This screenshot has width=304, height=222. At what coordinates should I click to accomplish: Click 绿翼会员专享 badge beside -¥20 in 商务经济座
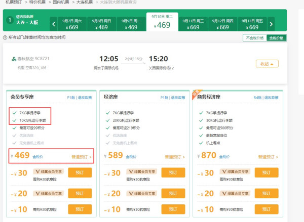click(235, 193)
